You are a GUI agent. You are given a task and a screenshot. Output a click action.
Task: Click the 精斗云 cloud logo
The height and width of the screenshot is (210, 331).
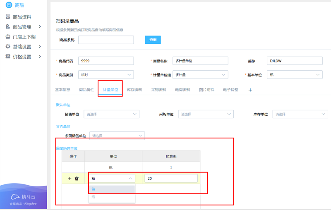click(x=16, y=197)
